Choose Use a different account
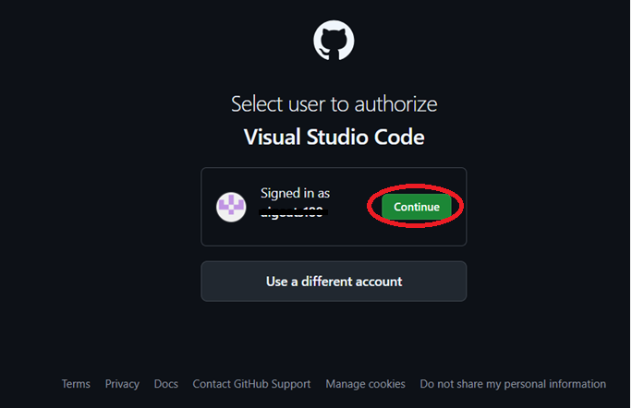The image size is (632, 408). click(334, 281)
